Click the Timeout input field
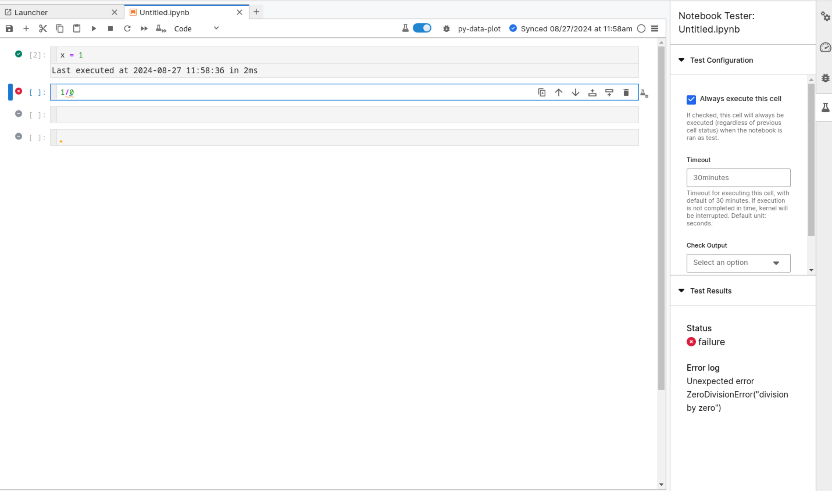The width and height of the screenshot is (832, 491). click(738, 178)
